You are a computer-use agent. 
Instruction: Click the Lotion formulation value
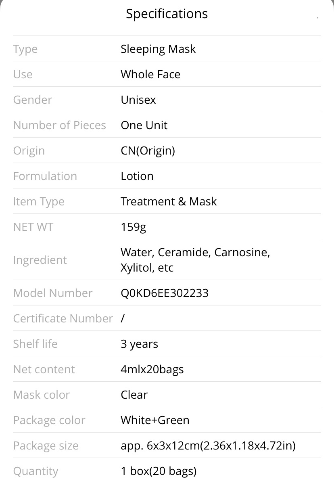click(x=137, y=176)
